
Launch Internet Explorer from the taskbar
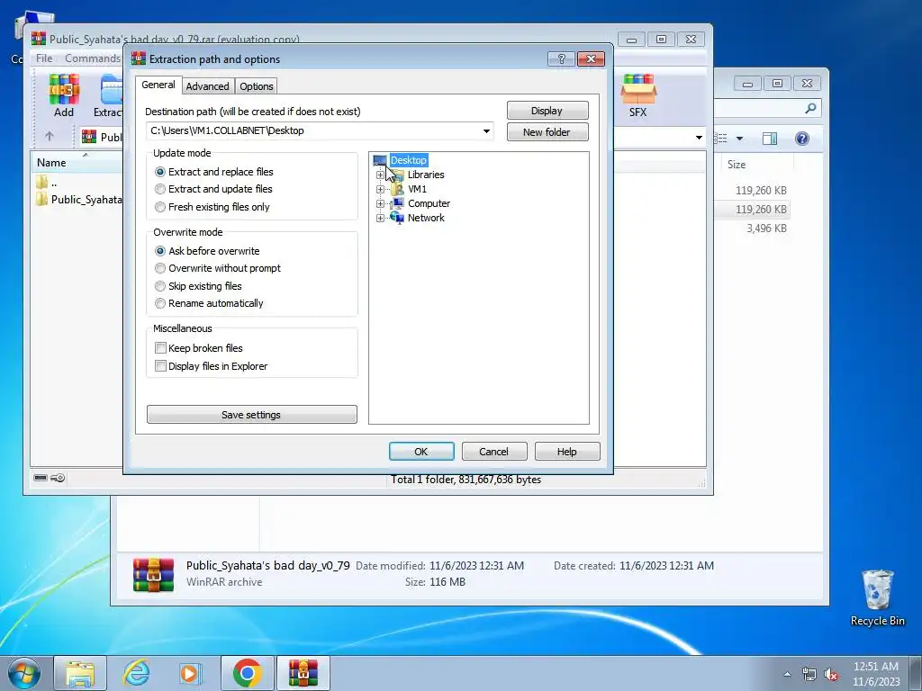click(x=136, y=673)
